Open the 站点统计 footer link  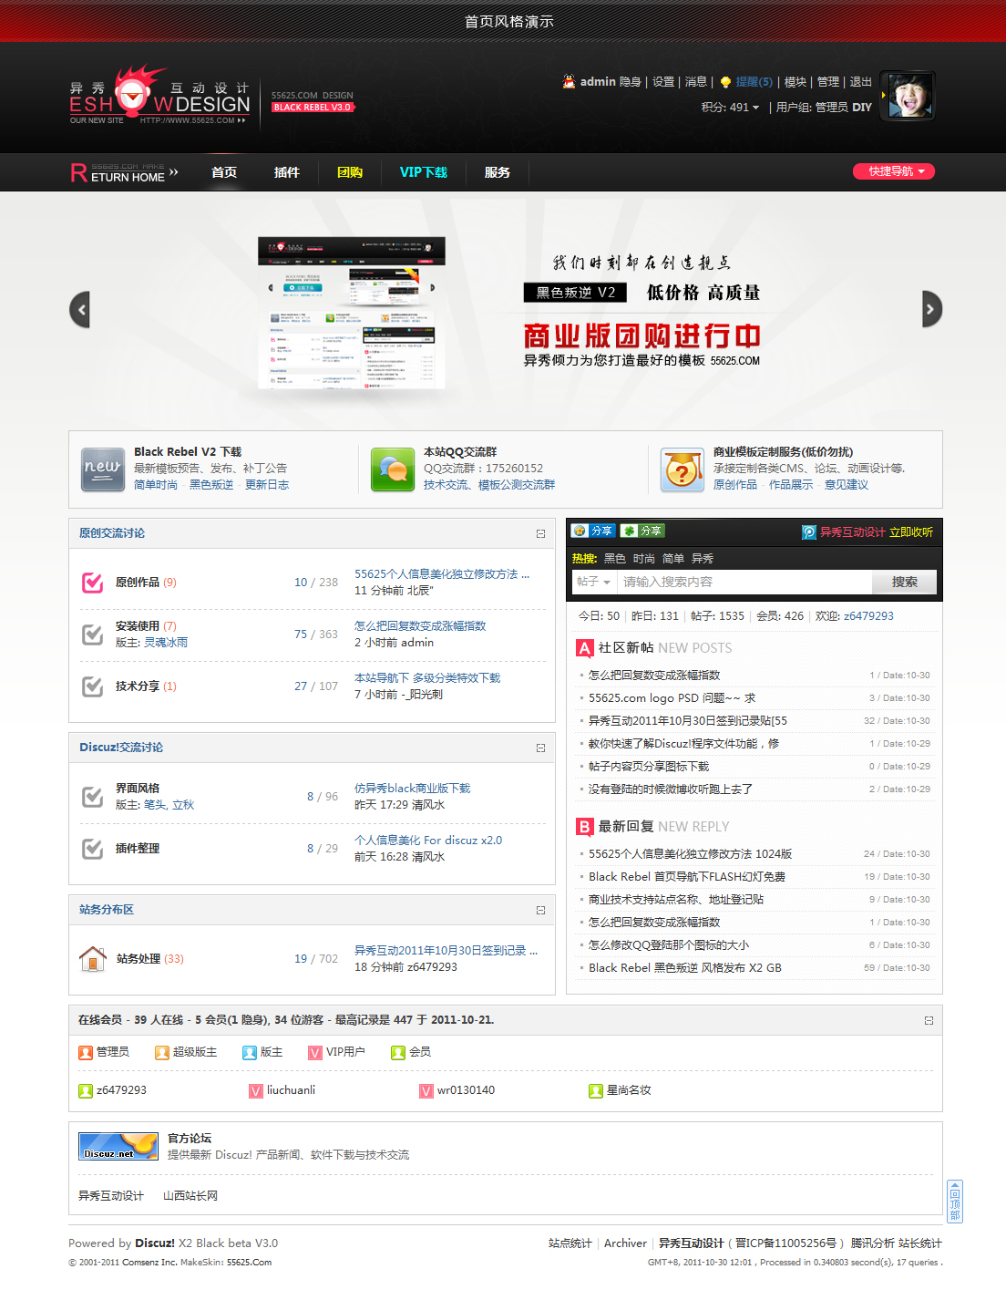point(570,1243)
